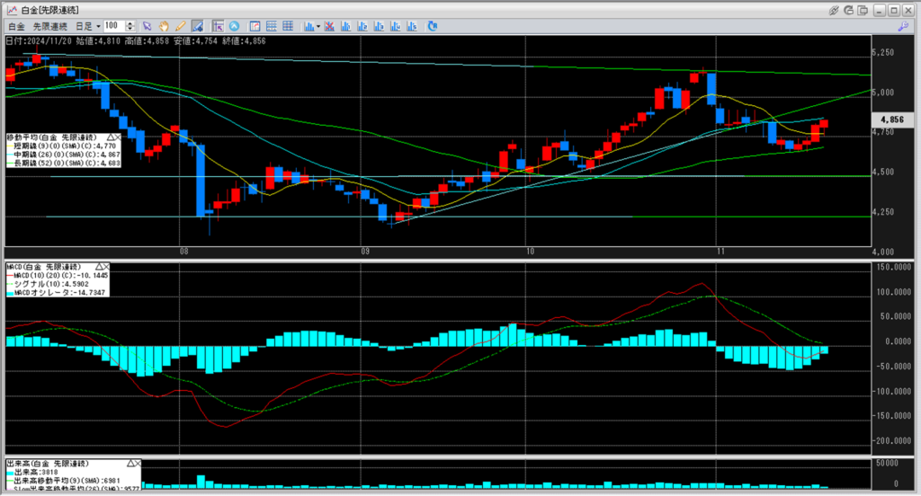The image size is (921, 496).
Task: Decrease bar count with down stepper
Action: 130,30
